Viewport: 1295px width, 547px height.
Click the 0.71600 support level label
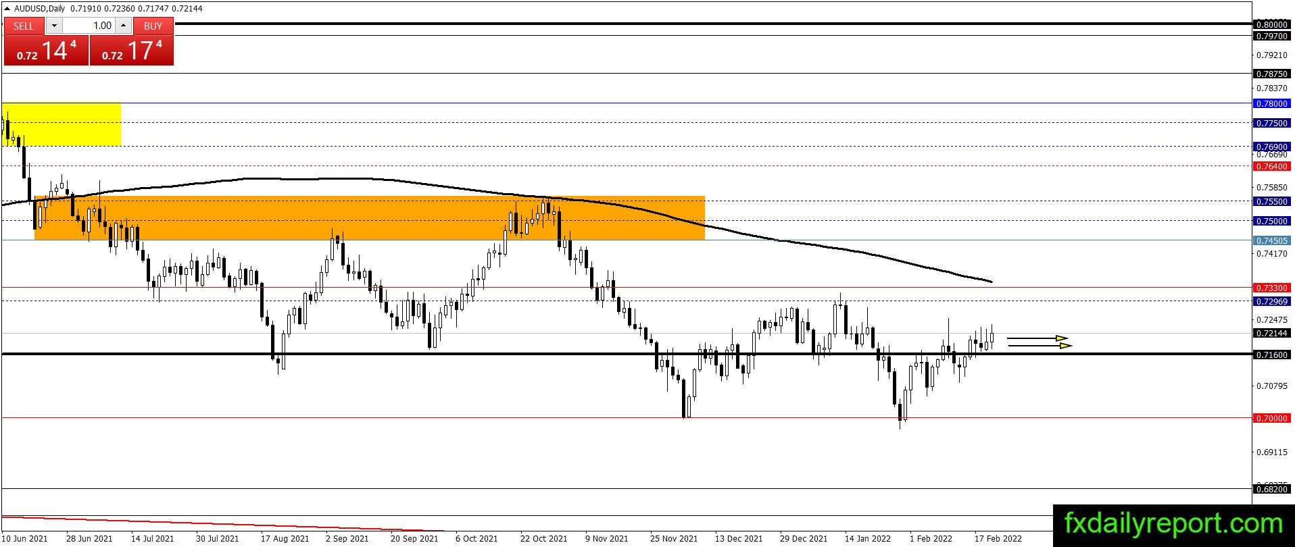pyautogui.click(x=1271, y=355)
